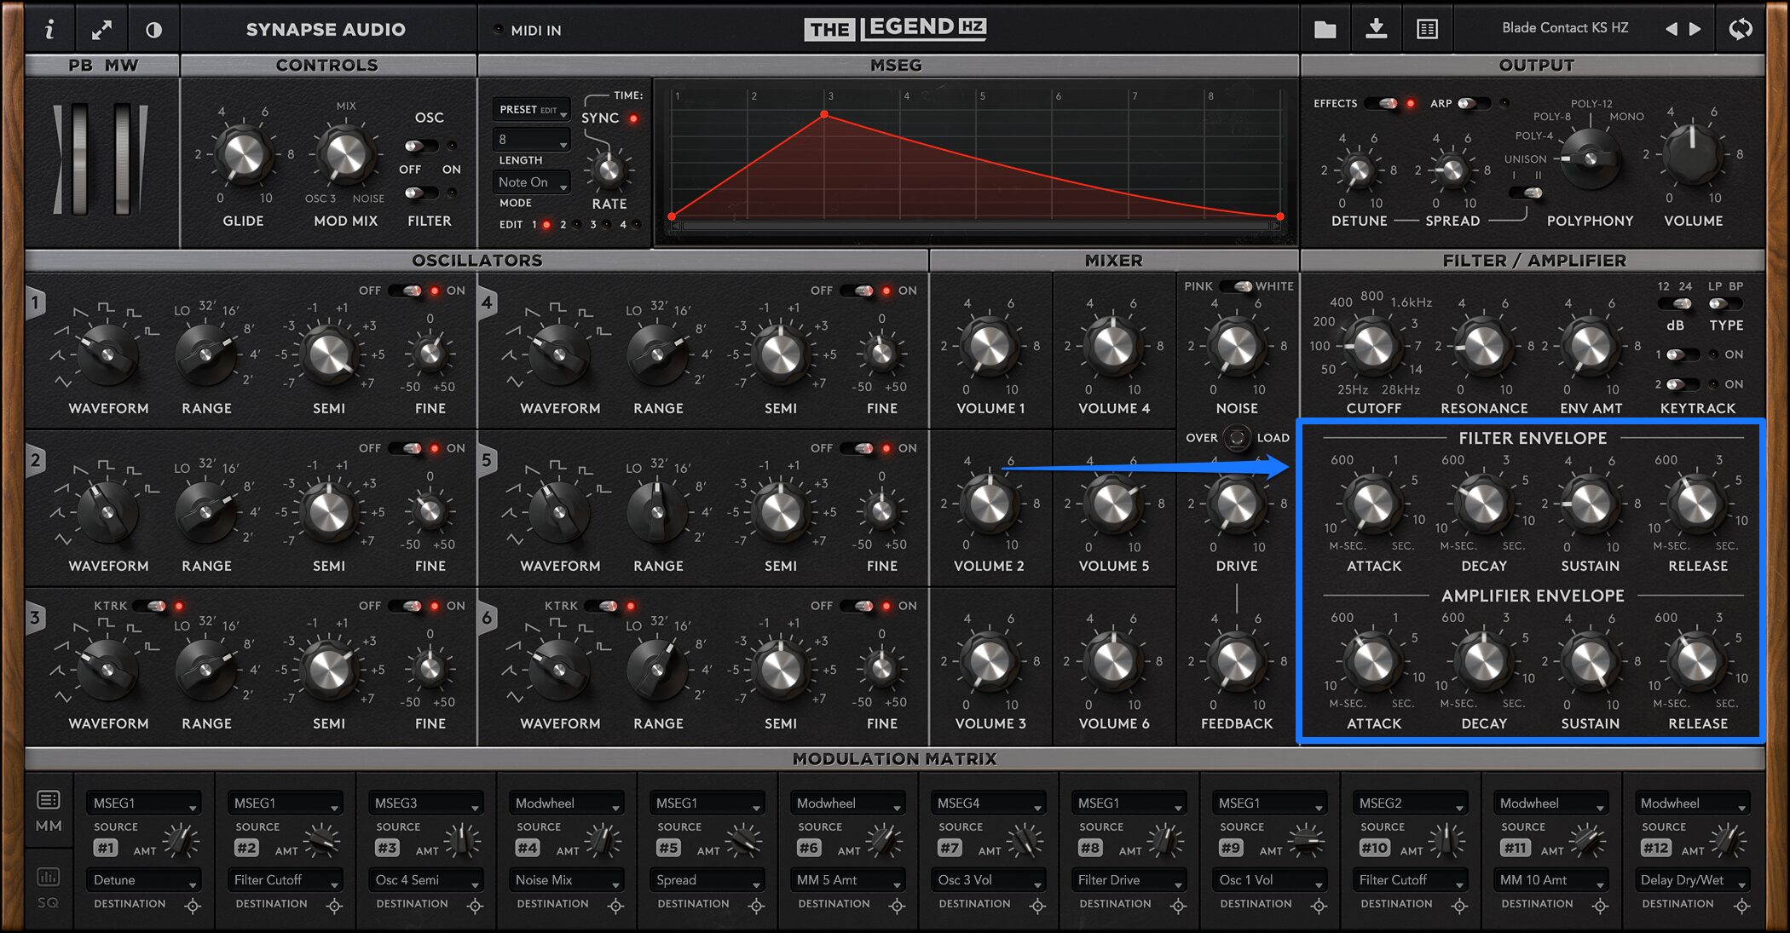
Task: Open the MSEG Preset dropdown
Action: click(531, 109)
